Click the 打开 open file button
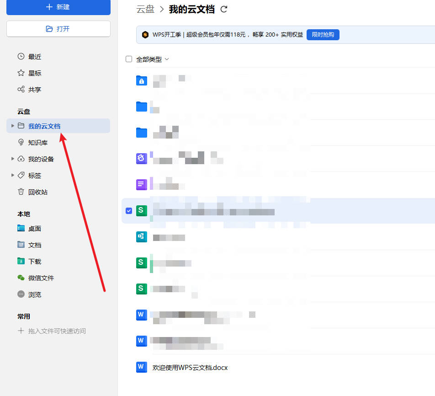 tap(58, 29)
